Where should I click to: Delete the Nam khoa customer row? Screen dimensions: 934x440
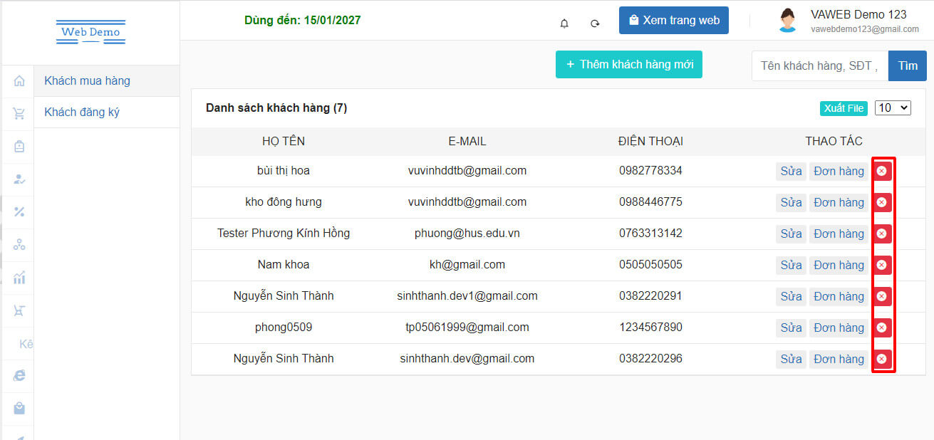click(881, 265)
